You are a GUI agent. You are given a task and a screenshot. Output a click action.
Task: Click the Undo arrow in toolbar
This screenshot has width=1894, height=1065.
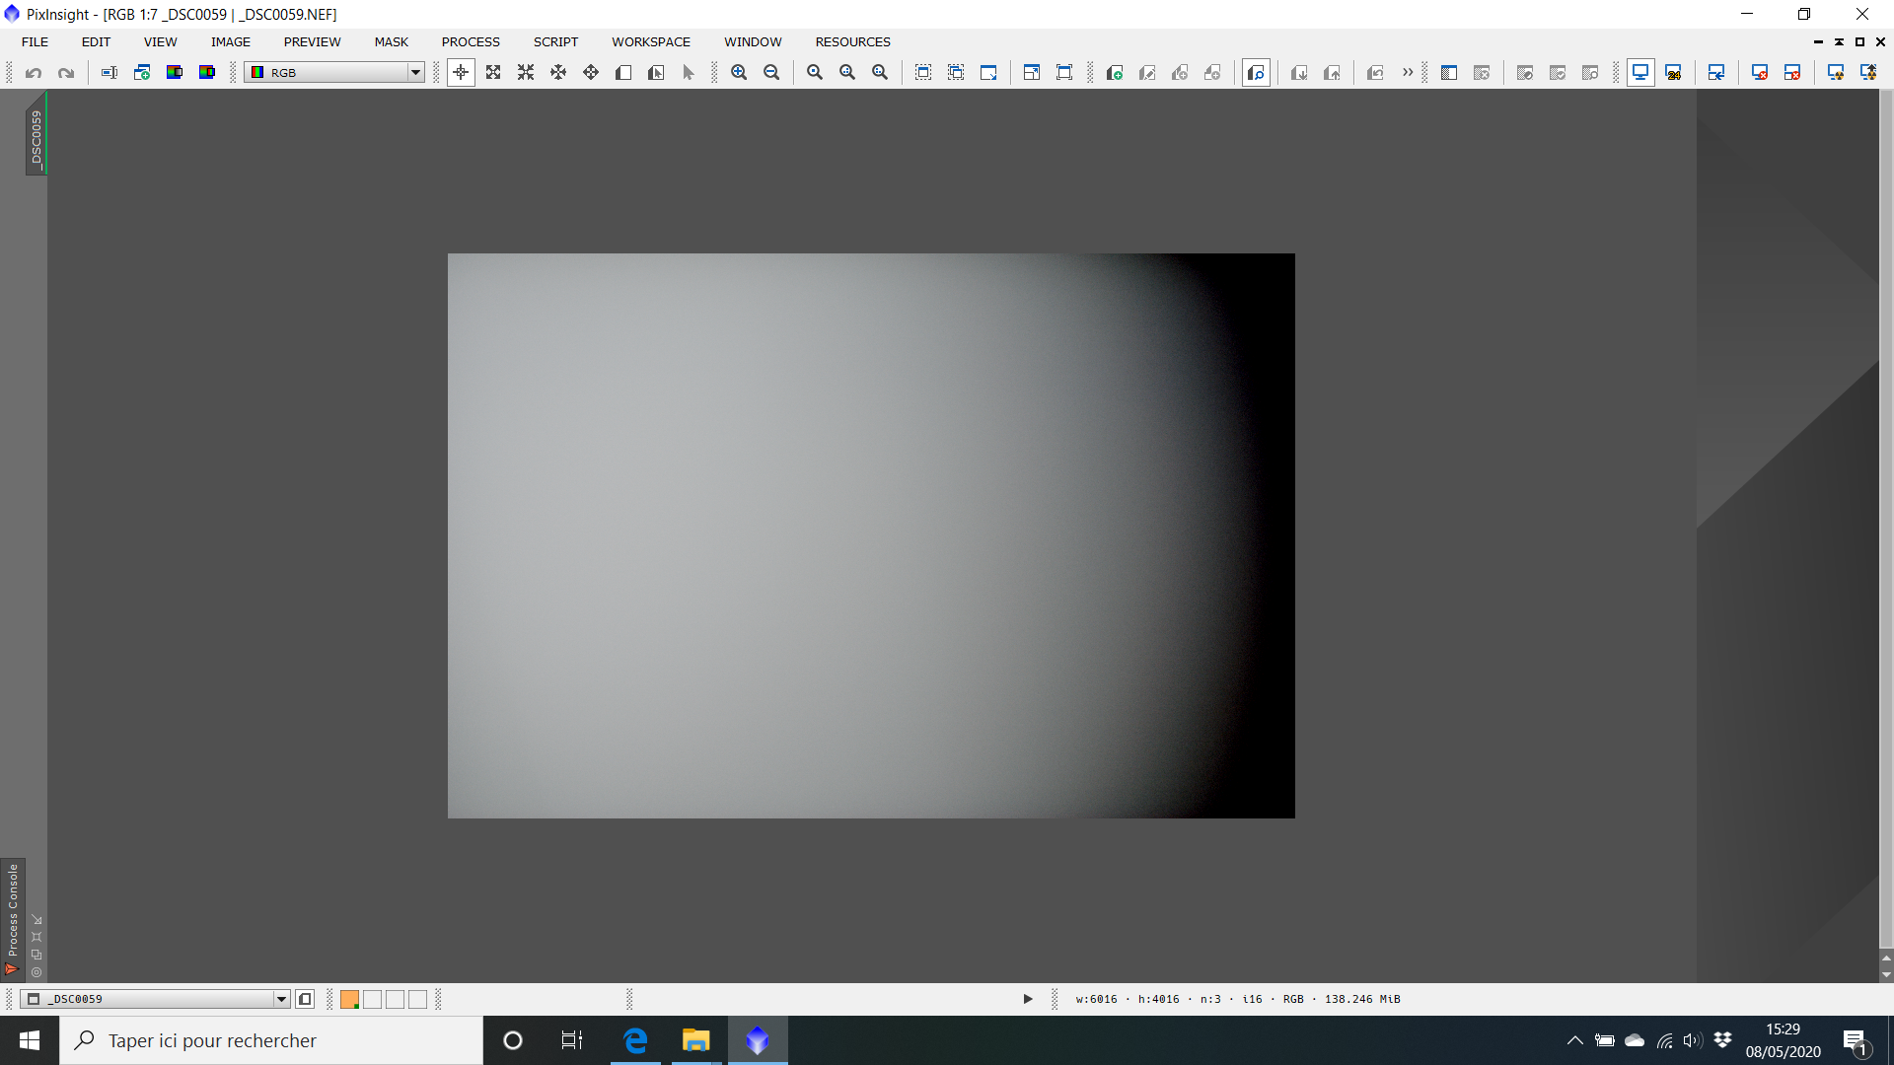[x=34, y=73]
